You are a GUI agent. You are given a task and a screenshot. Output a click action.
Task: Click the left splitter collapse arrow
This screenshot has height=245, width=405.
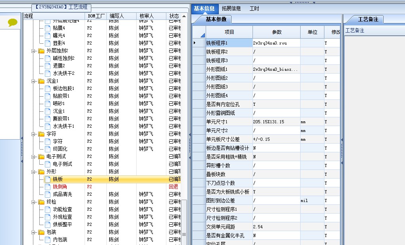point(22,138)
